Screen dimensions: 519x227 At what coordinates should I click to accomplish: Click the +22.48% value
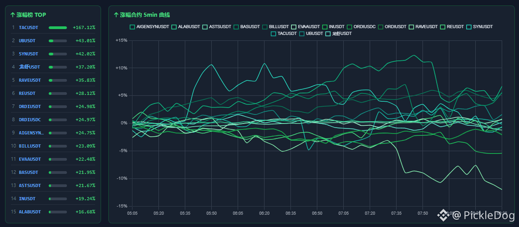[x=86, y=159]
